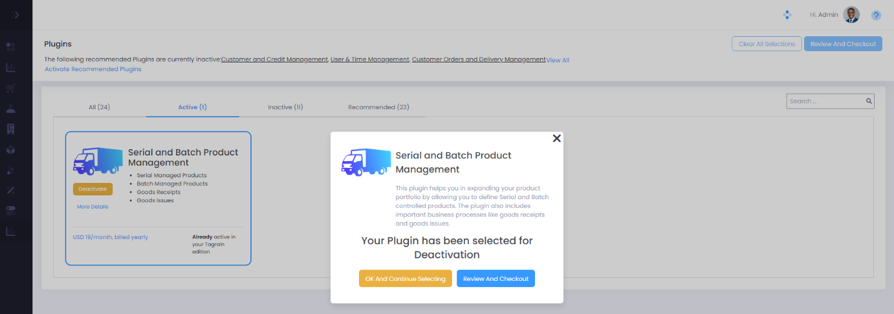The image size is (894, 314).
Task: Click card title Serial and Batch Product Management
Action: click(x=183, y=157)
